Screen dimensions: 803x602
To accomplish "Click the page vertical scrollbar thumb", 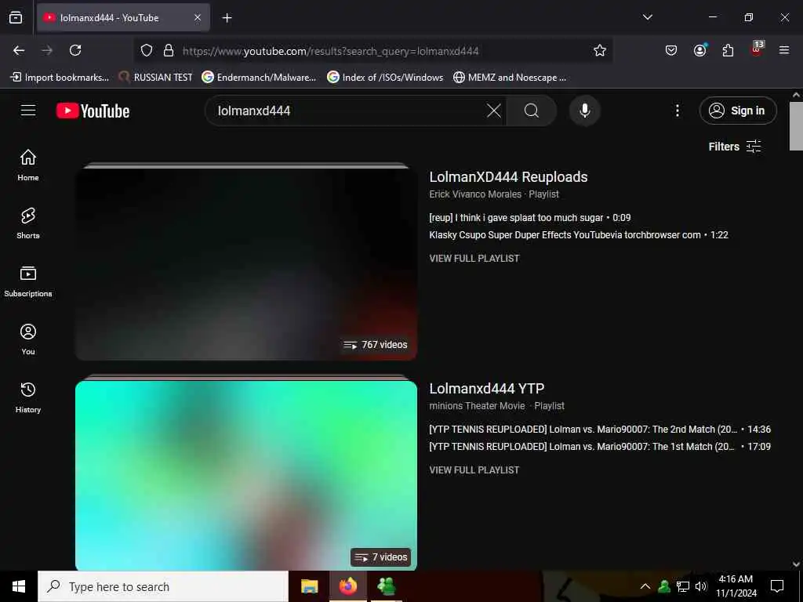I will pyautogui.click(x=796, y=126).
